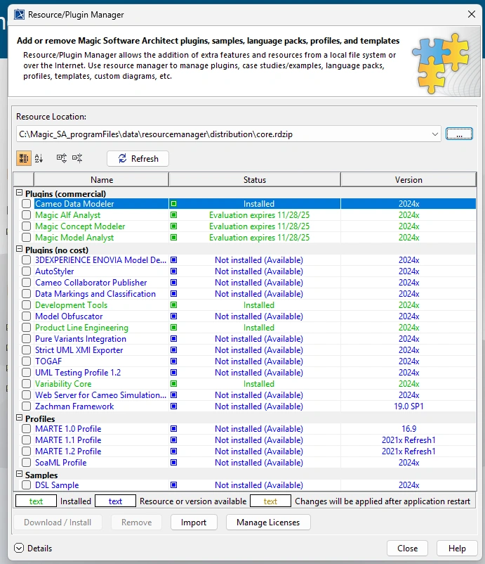
Task: Select the TOGAF plugin checkbox
Action: click(x=26, y=361)
